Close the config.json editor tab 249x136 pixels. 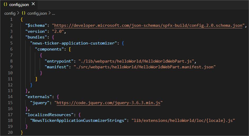33,4
